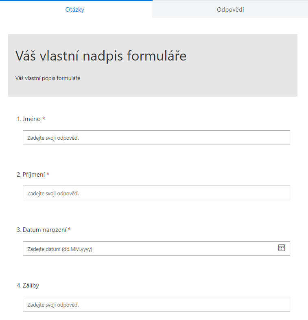Click into the Datum narození date field

click(146, 249)
